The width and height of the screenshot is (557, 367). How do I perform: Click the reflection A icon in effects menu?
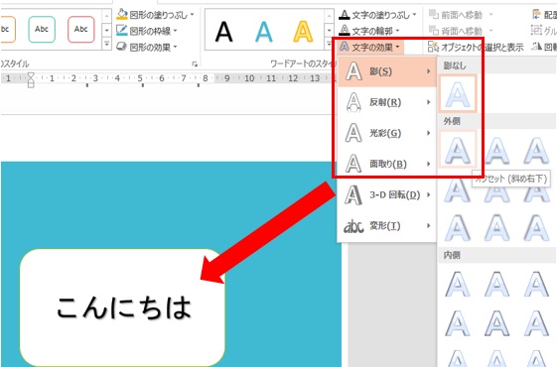point(353,102)
